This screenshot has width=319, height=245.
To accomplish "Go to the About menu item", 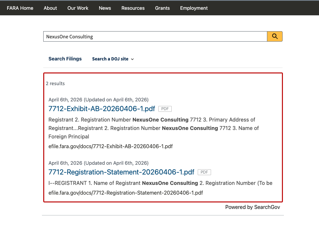I will [50, 8].
